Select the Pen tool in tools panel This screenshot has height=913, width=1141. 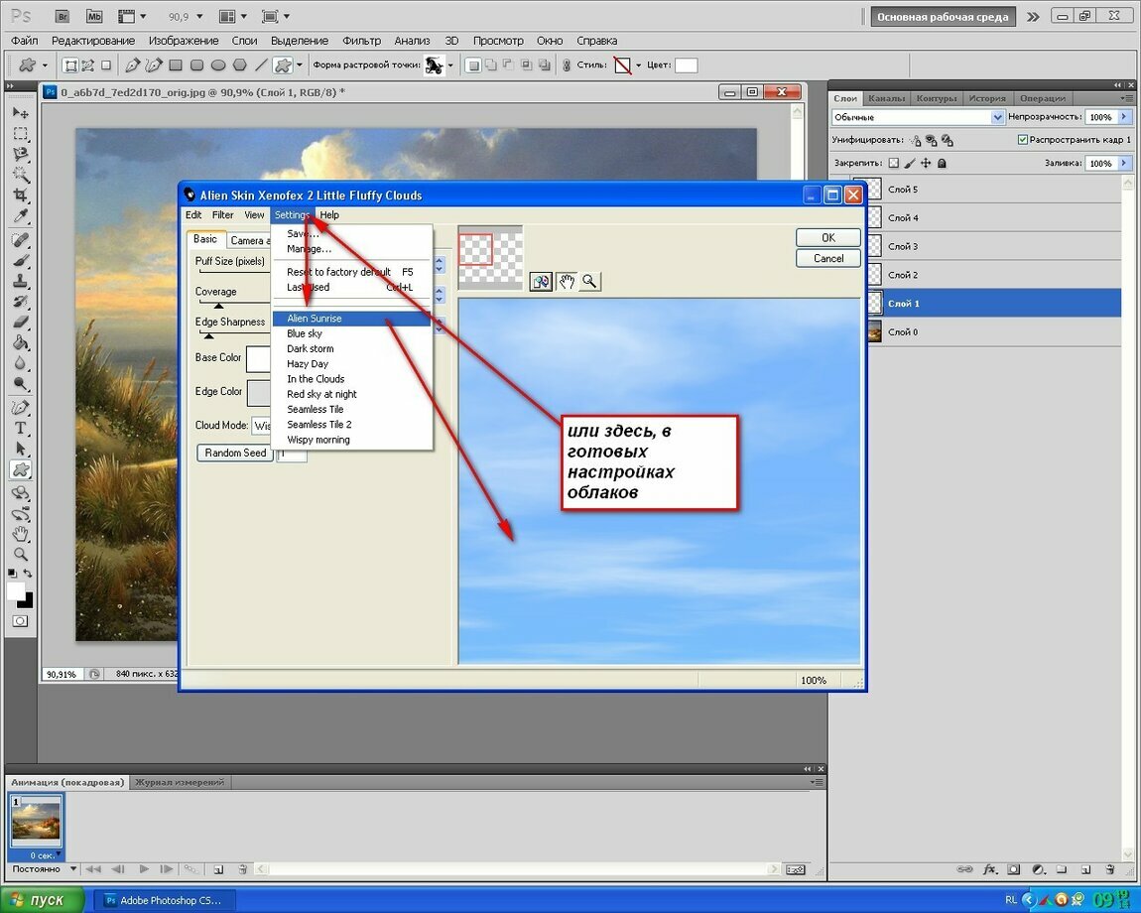click(x=21, y=408)
